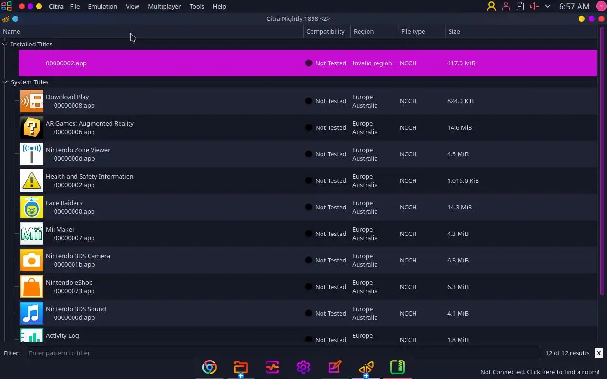Screen dimensions: 607x379
Task: Launch the text editor dock icon
Action: 335,367
